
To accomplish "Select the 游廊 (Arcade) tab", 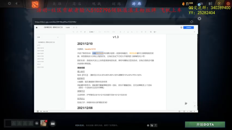I will pos(136,4).
